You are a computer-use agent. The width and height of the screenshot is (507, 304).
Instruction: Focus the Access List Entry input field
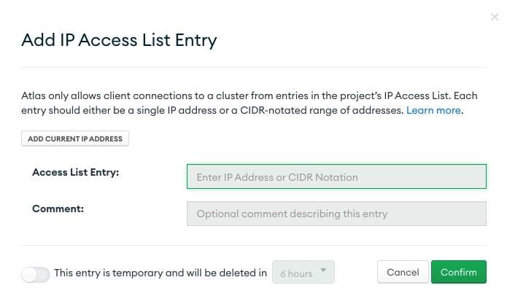(x=336, y=176)
